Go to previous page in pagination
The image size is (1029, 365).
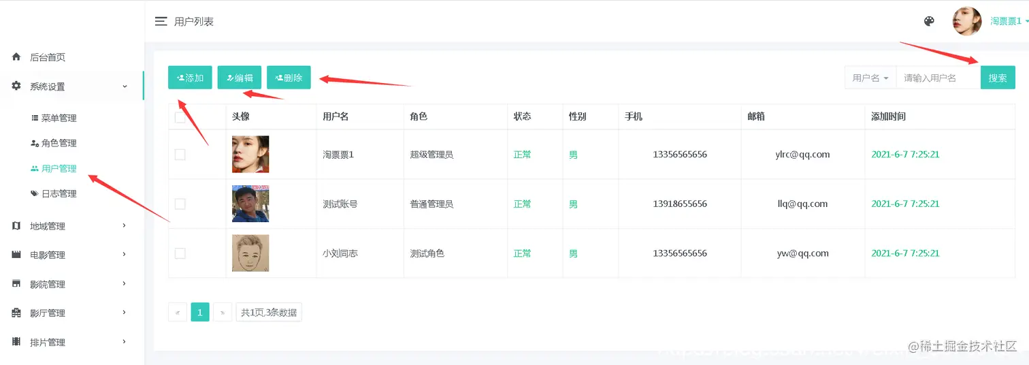[x=178, y=313]
